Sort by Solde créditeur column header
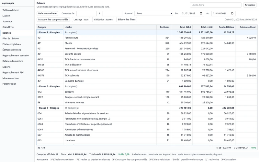This screenshot has height=162, width=259. coord(246,27)
